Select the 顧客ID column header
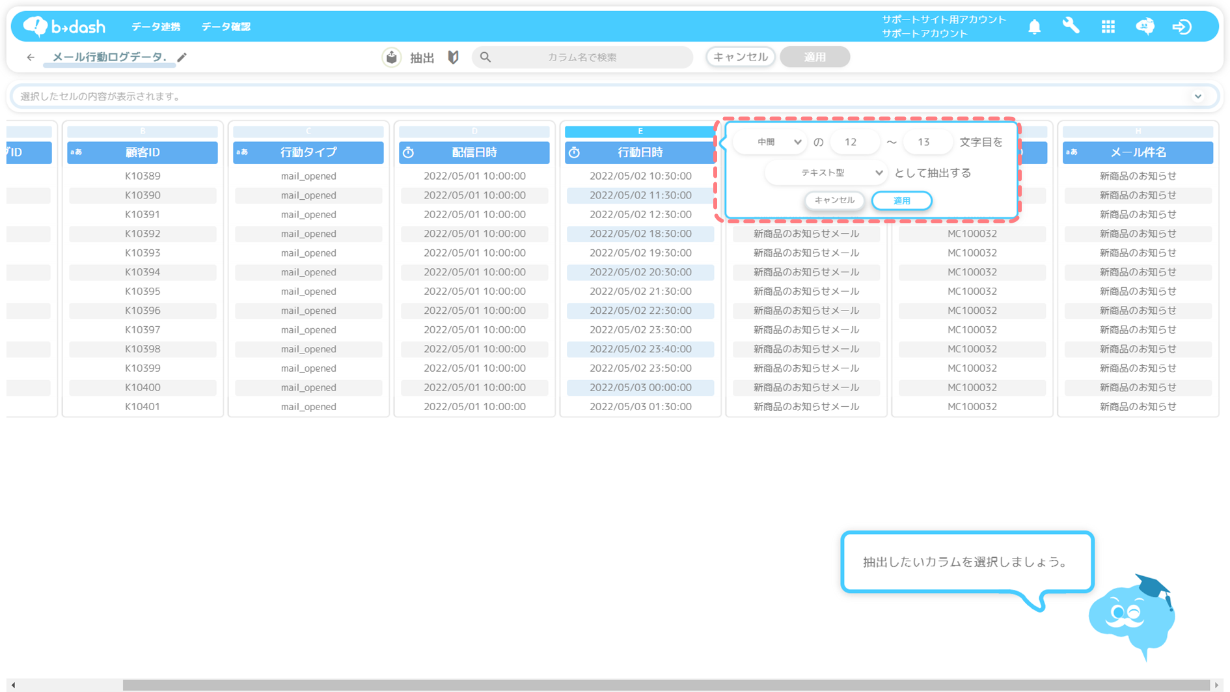This screenshot has width=1230, height=692. click(143, 152)
